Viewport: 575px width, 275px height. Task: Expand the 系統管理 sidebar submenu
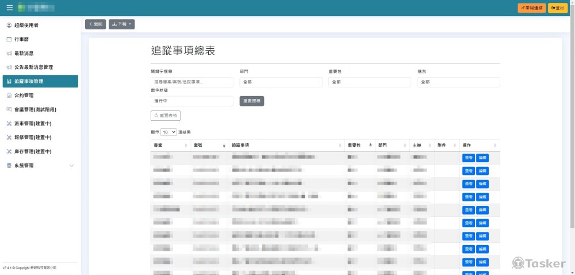point(71,166)
